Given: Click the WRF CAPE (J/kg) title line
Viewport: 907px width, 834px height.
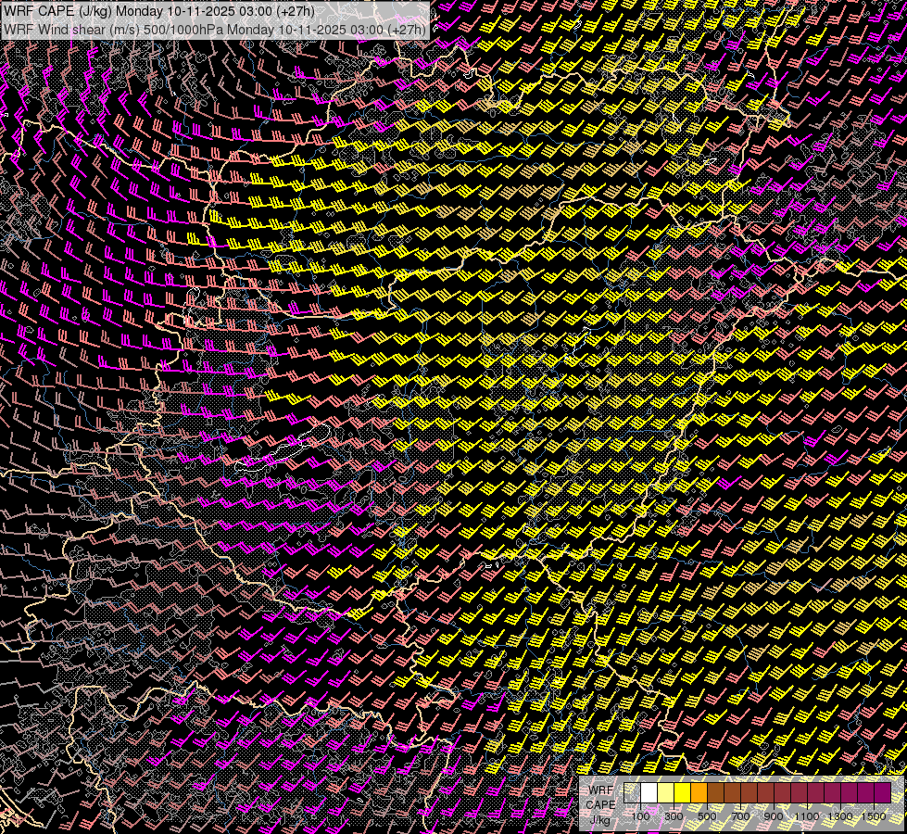Looking at the screenshot, I should (x=159, y=10).
